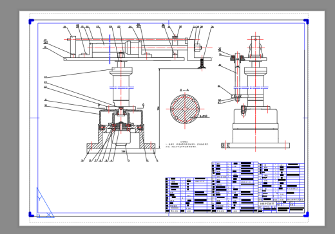The image size is (335, 234).
Task: Click the bottom-right blue corner marker
Action: 307,214
